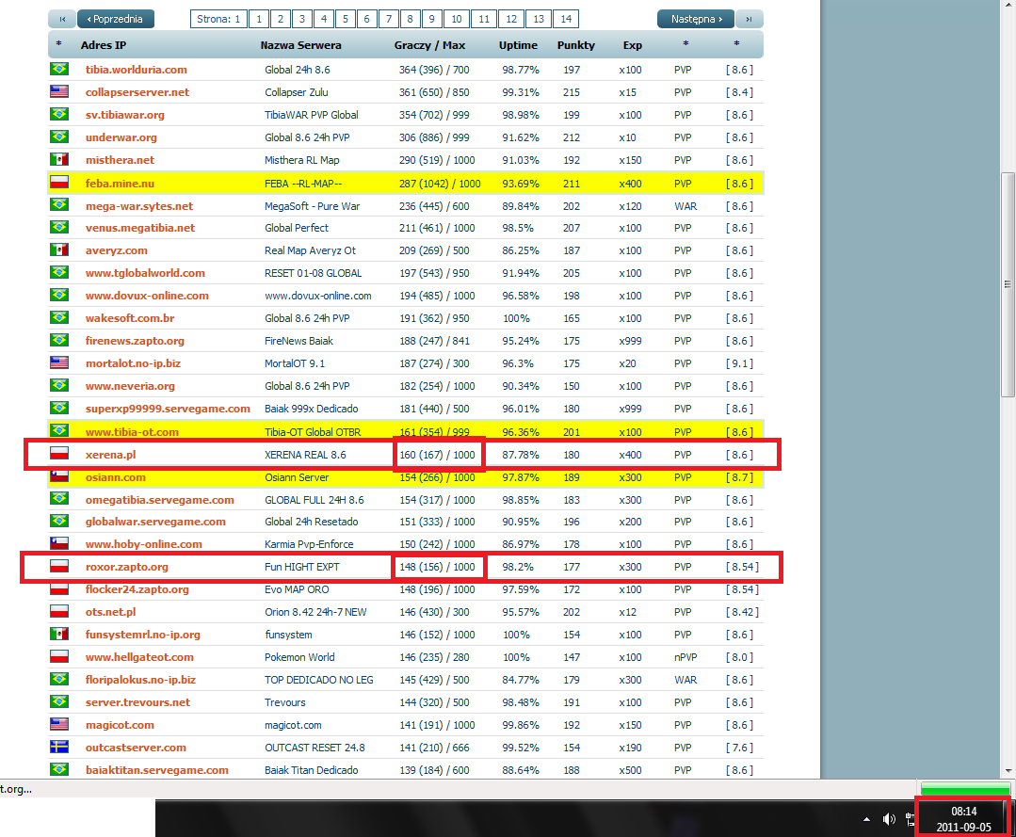Click the US flag next to magicot.com
1016x837 pixels.
(x=59, y=724)
